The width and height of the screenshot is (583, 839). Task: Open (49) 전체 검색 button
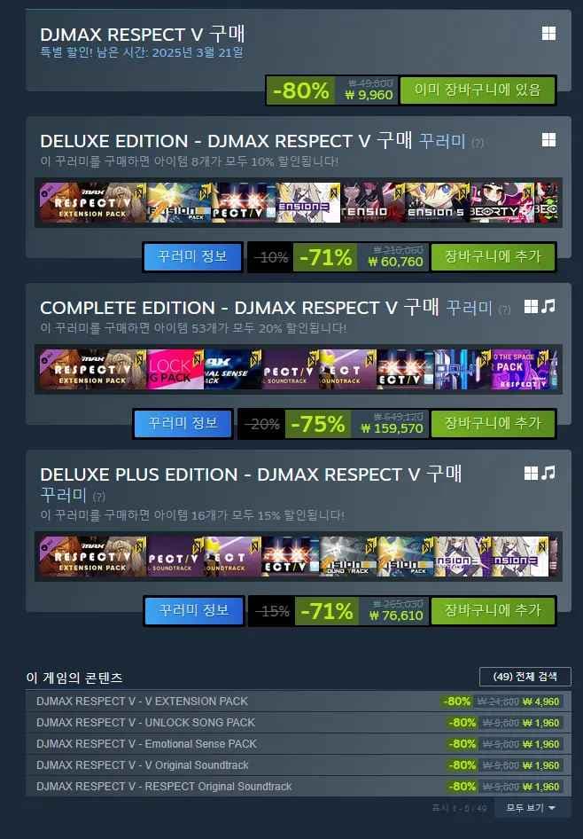tap(525, 677)
